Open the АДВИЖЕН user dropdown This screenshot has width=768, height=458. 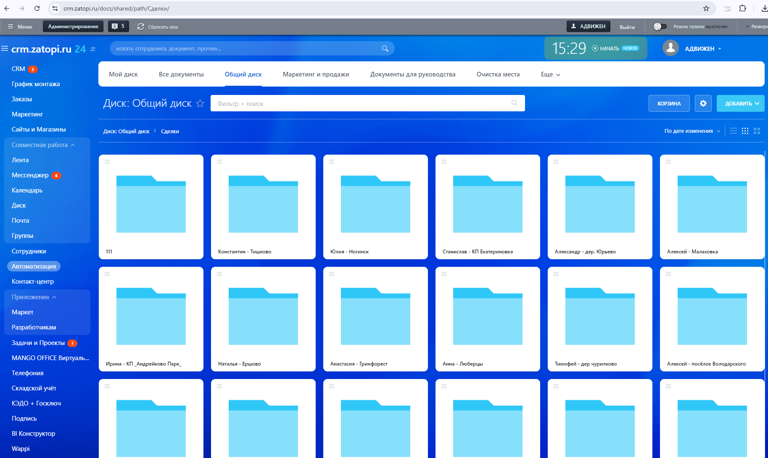(x=703, y=49)
